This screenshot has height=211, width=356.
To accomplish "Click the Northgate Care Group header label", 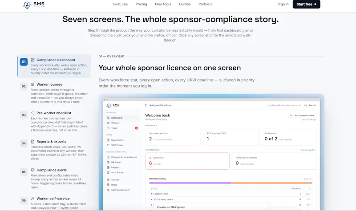I will [160, 105].
